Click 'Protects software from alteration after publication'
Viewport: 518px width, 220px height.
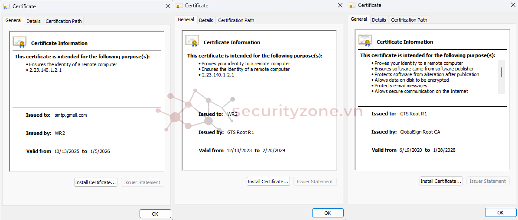point(426,74)
